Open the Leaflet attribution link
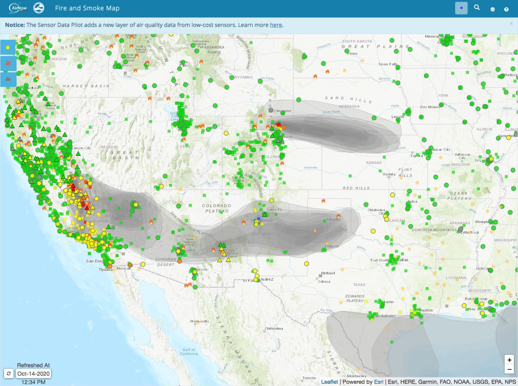Screen dimensions: 518x386 [x=329, y=382]
